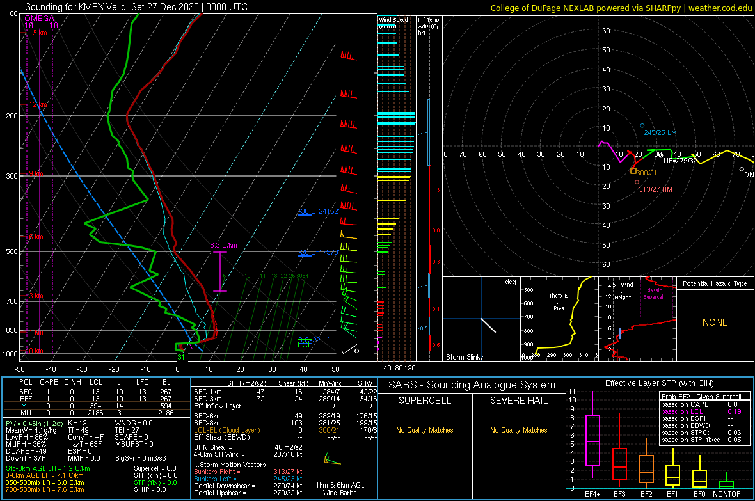Click the LCL-EL (Cloud Layer) row
Image resolution: width=755 pixels, height=501 pixels.
[x=285, y=430]
